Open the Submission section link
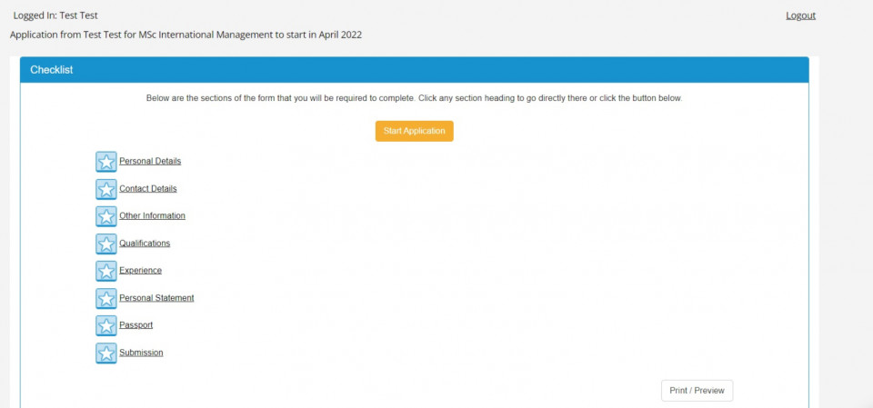The width and height of the screenshot is (873, 408). pos(141,353)
